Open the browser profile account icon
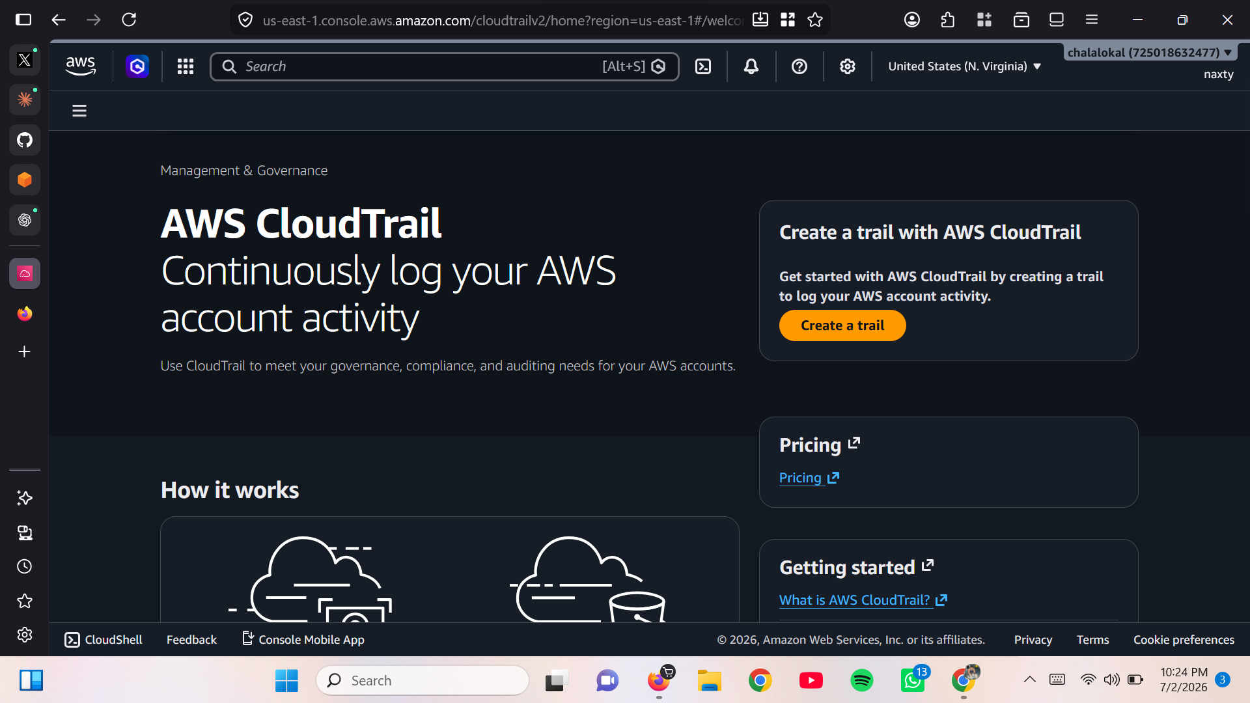Screen dimensions: 1250x703 coord(912,20)
